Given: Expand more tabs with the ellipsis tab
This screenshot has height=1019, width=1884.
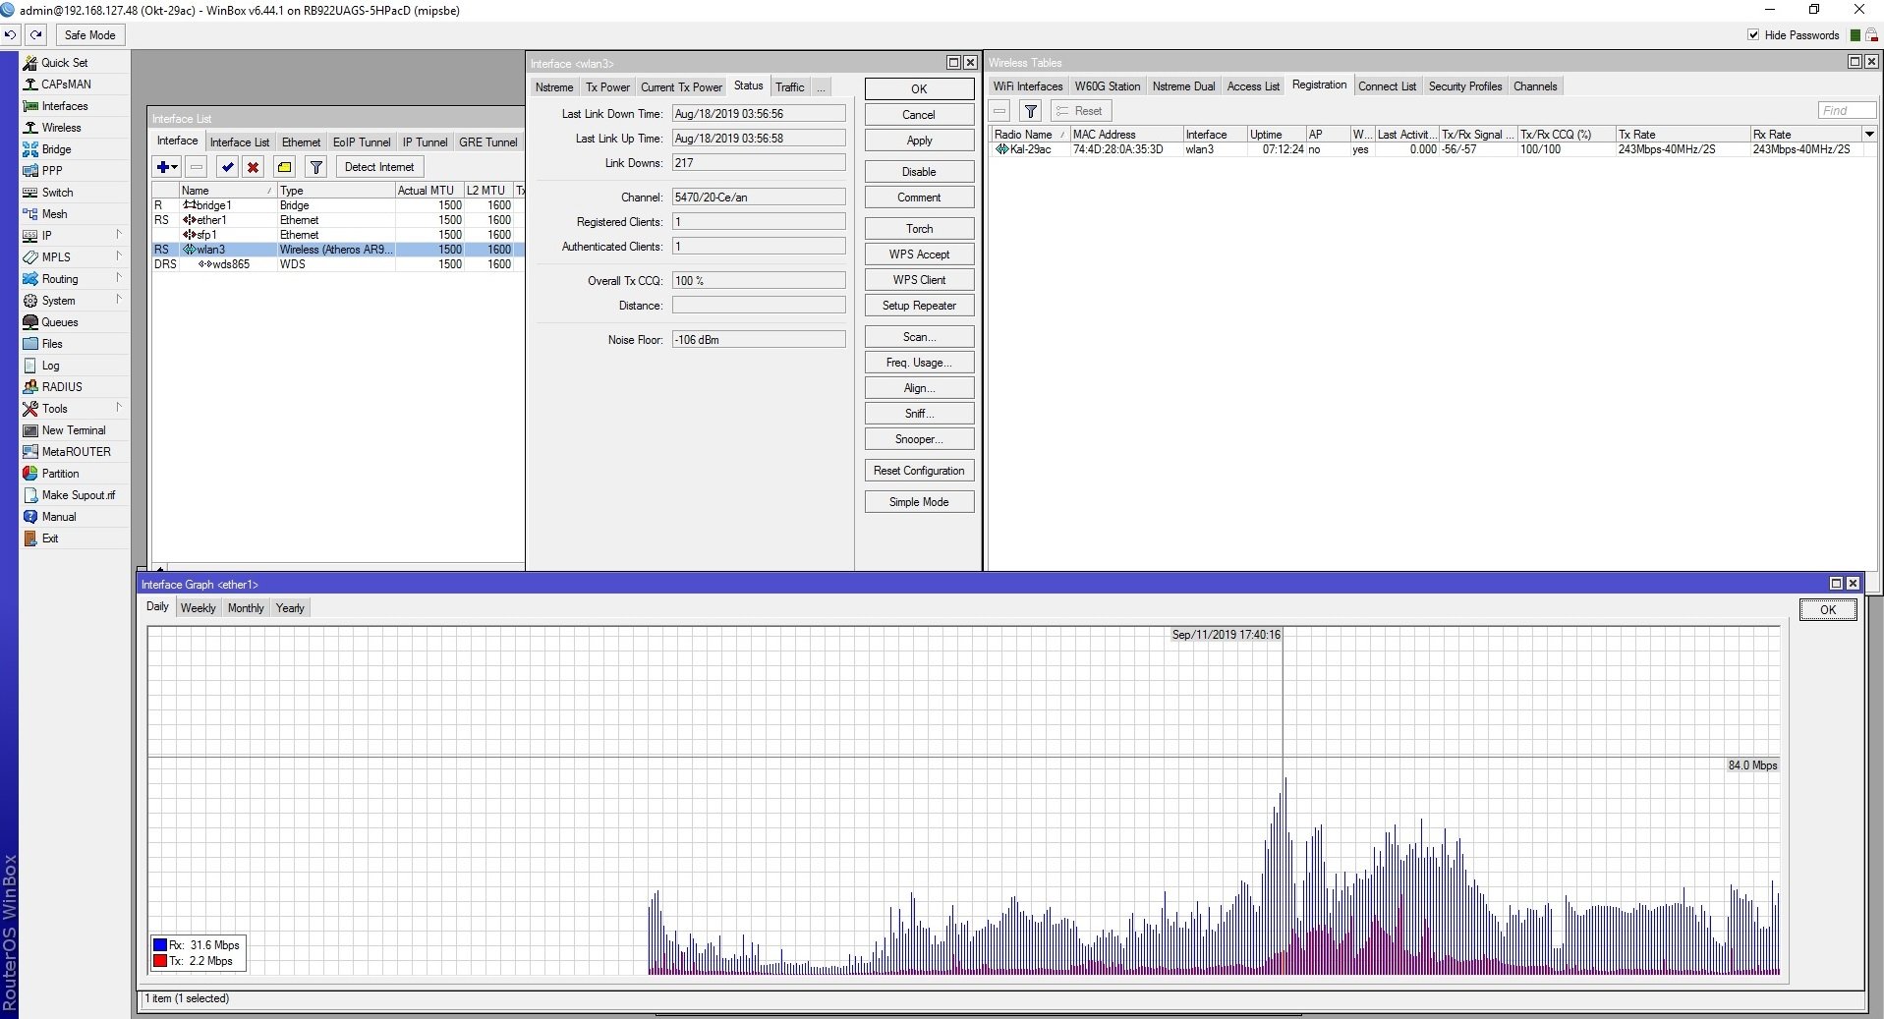Looking at the screenshot, I should (821, 87).
